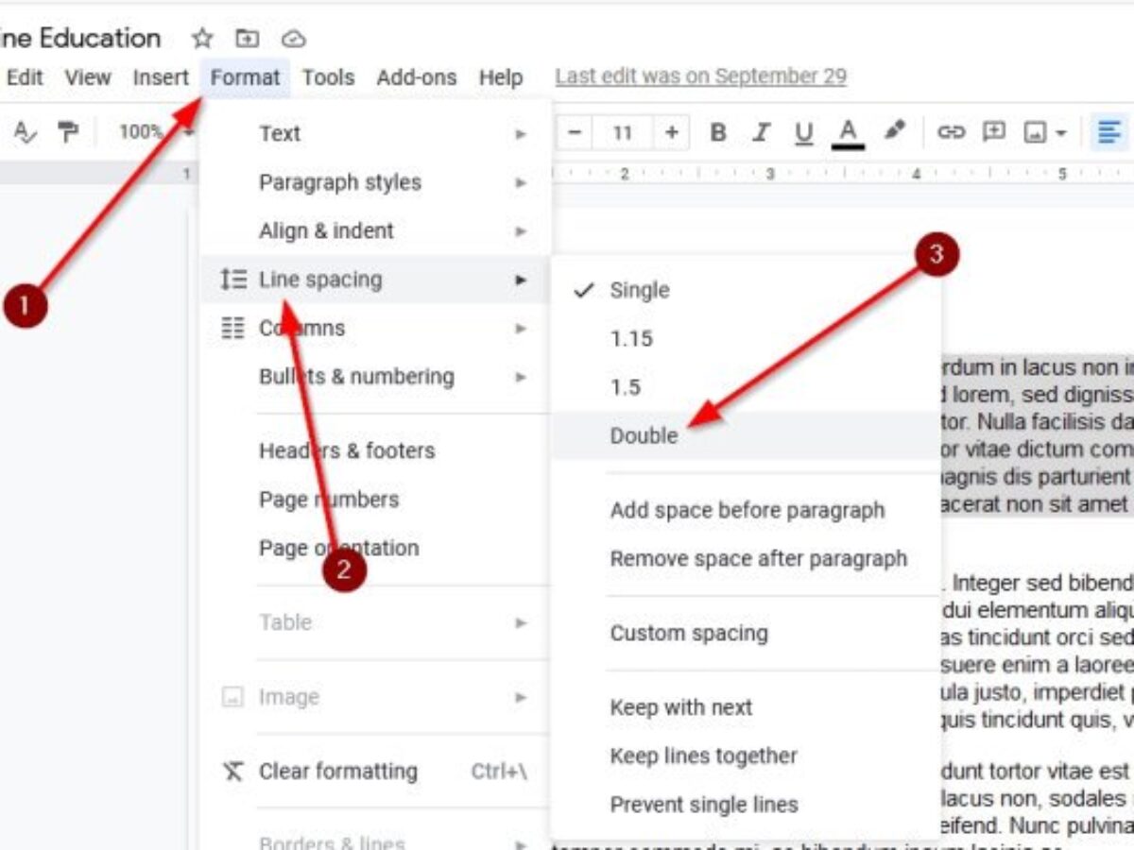This screenshot has width=1134, height=850.
Task: Toggle Bold formatting
Action: [718, 132]
